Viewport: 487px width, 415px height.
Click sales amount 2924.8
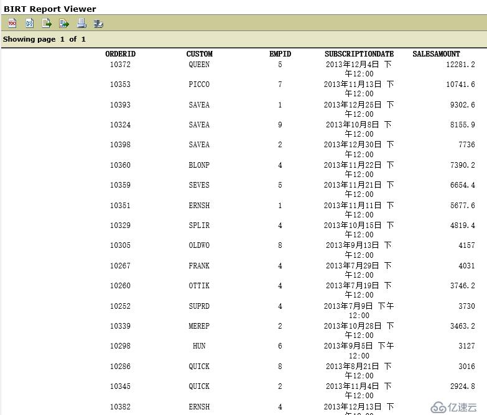coord(463,386)
